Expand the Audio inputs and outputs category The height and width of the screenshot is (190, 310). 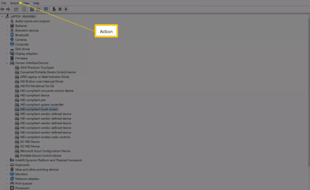[7, 21]
